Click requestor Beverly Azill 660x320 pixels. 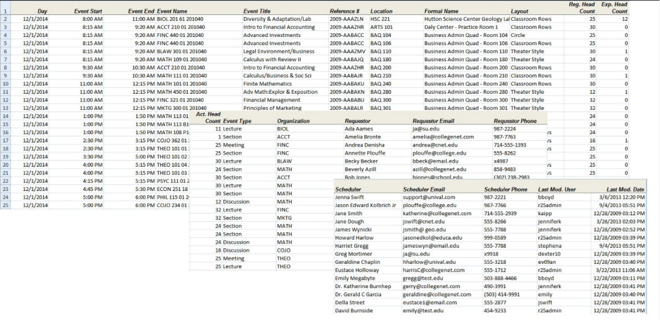click(360, 169)
